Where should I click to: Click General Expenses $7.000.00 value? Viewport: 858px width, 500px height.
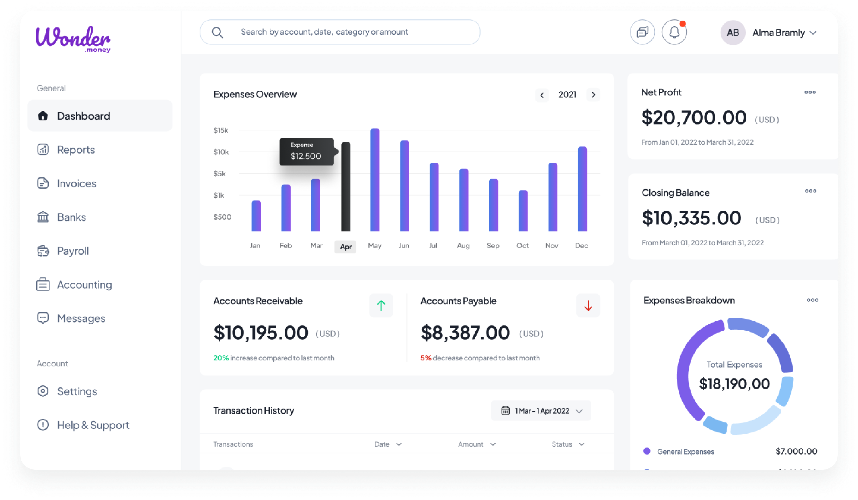click(796, 451)
